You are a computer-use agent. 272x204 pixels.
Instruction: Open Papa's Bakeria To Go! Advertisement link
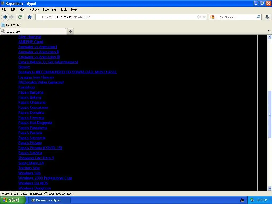click(48, 62)
